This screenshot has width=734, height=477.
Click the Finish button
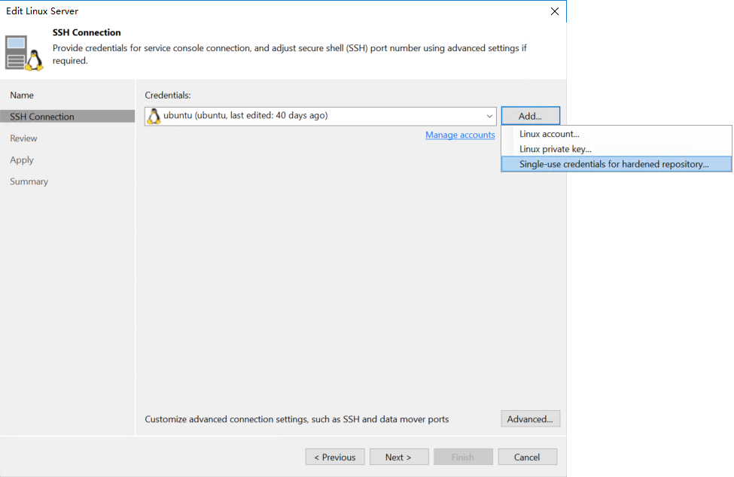pyautogui.click(x=463, y=457)
